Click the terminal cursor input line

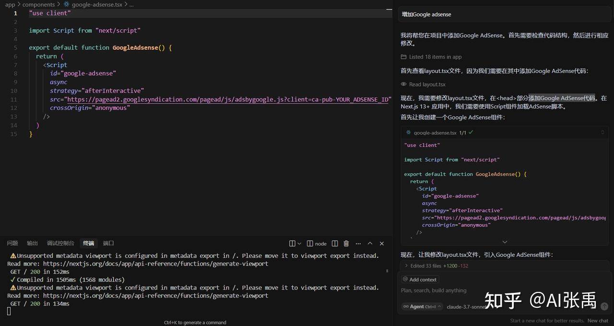pos(9,311)
